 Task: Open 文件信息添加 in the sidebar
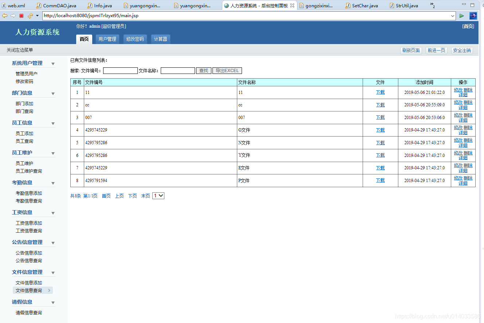tap(29, 283)
